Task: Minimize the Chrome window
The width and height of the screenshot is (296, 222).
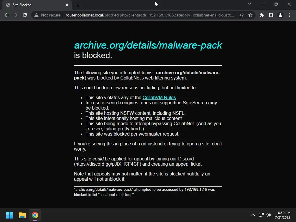Action: click(x=262, y=4)
